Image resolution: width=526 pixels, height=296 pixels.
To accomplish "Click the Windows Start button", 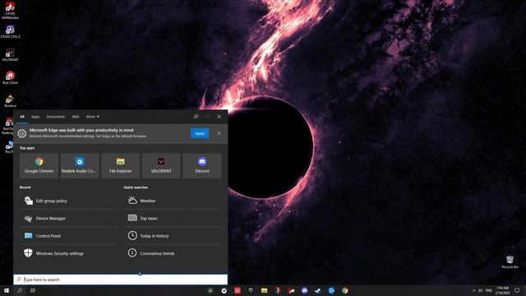I will (7, 290).
